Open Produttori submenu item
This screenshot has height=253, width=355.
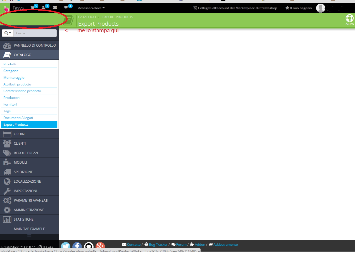(x=11, y=98)
